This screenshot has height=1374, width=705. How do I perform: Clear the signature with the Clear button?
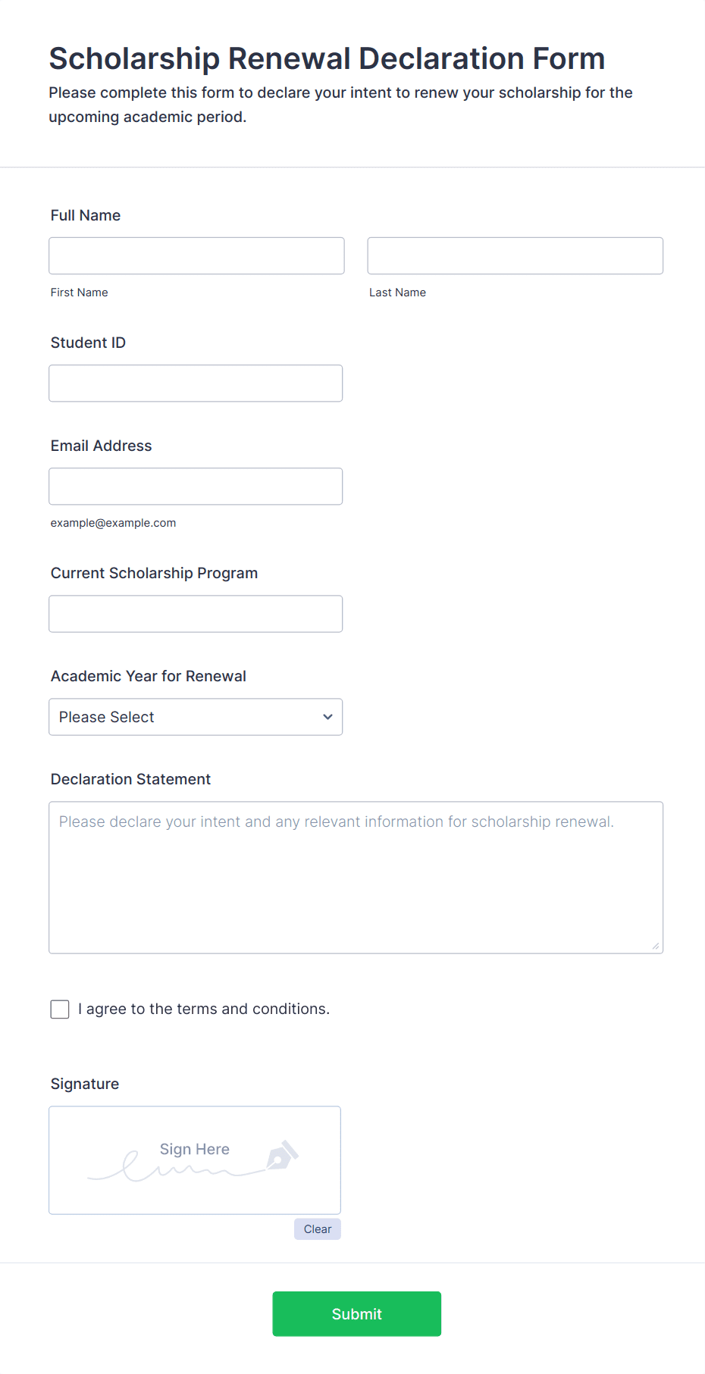pos(318,1229)
